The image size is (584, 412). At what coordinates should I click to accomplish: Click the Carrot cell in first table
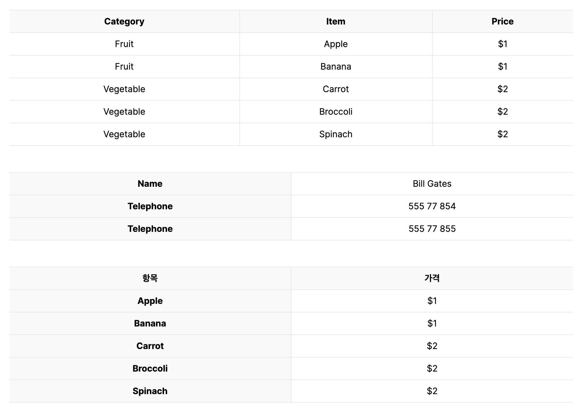(336, 89)
